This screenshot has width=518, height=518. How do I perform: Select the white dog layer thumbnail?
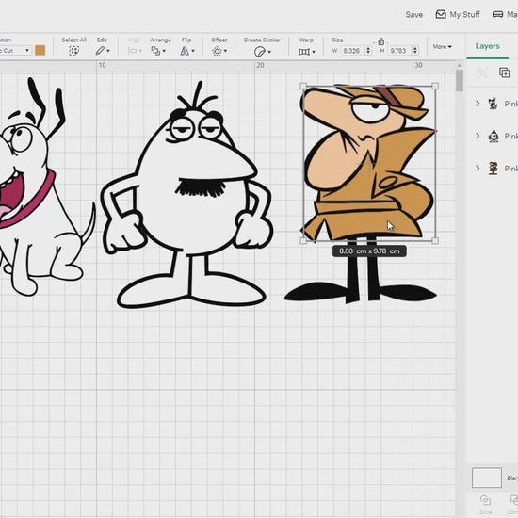coord(494,104)
